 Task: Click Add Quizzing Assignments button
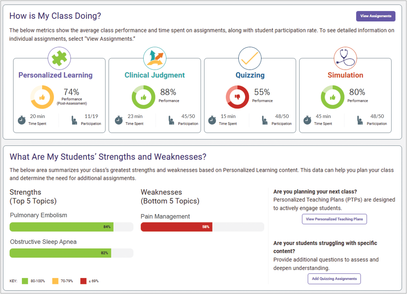[x=334, y=279]
